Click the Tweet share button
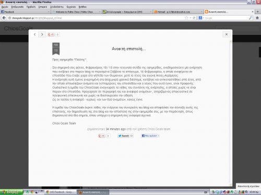261x195 pixels. point(123,136)
